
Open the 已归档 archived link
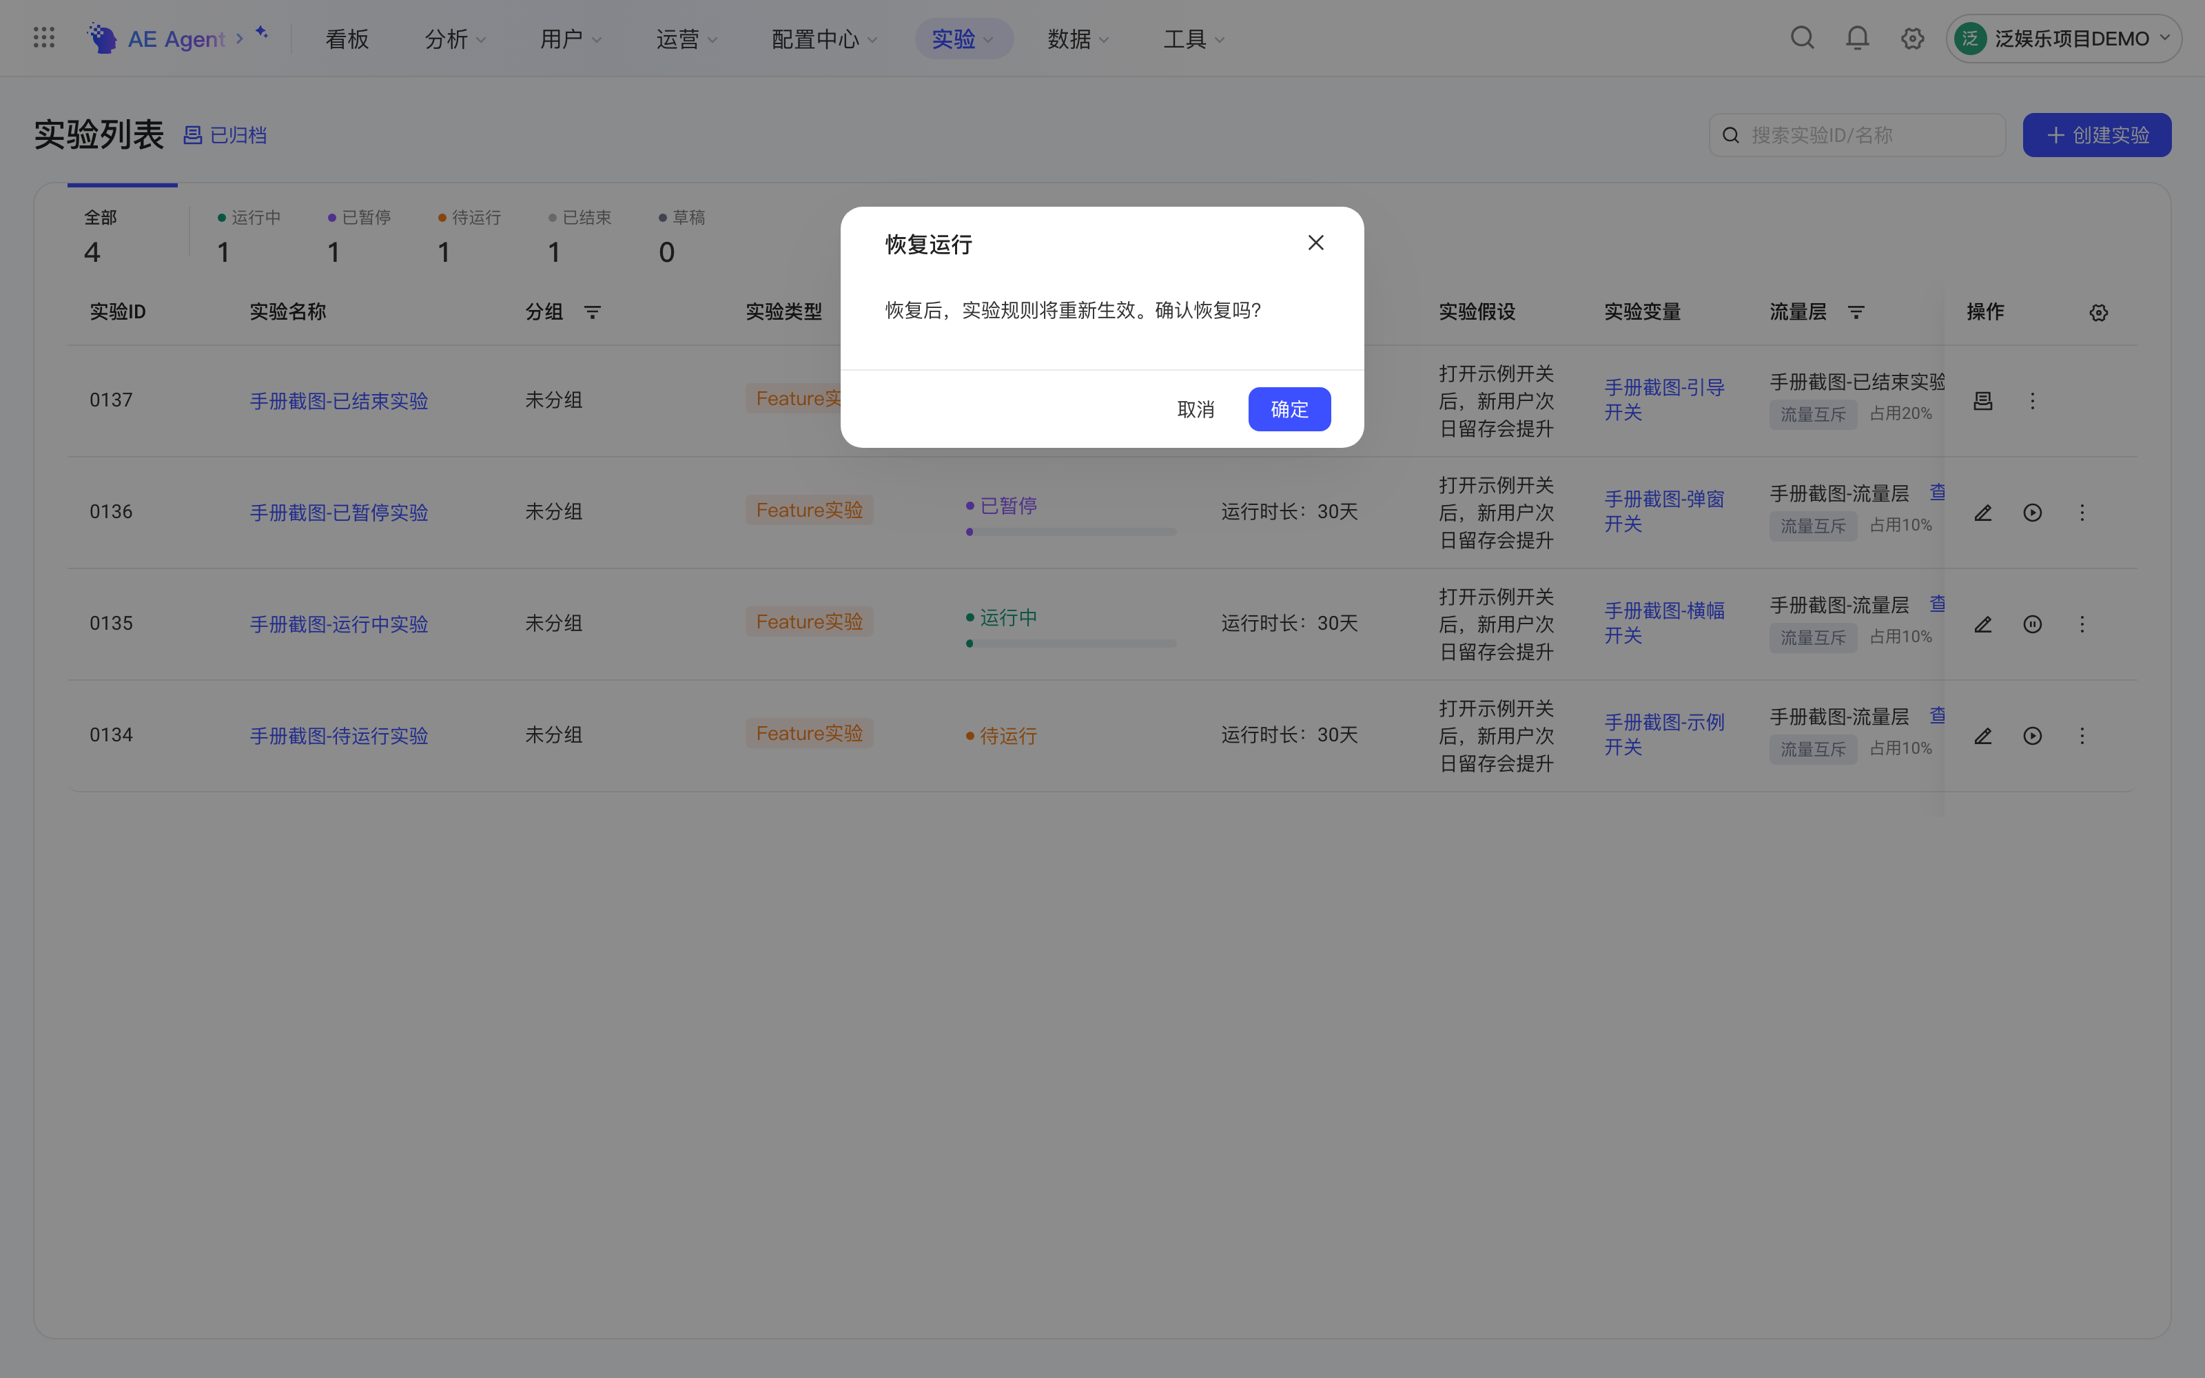tap(225, 135)
